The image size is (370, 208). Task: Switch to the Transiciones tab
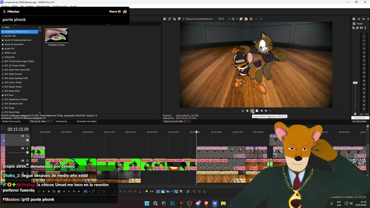point(61,121)
